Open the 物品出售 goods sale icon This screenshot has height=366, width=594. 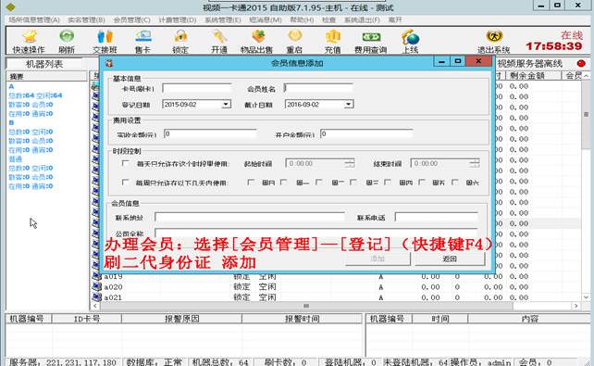coord(257,36)
